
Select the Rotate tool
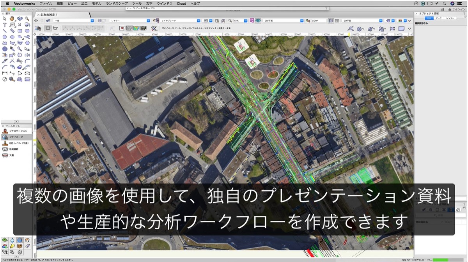(19, 55)
